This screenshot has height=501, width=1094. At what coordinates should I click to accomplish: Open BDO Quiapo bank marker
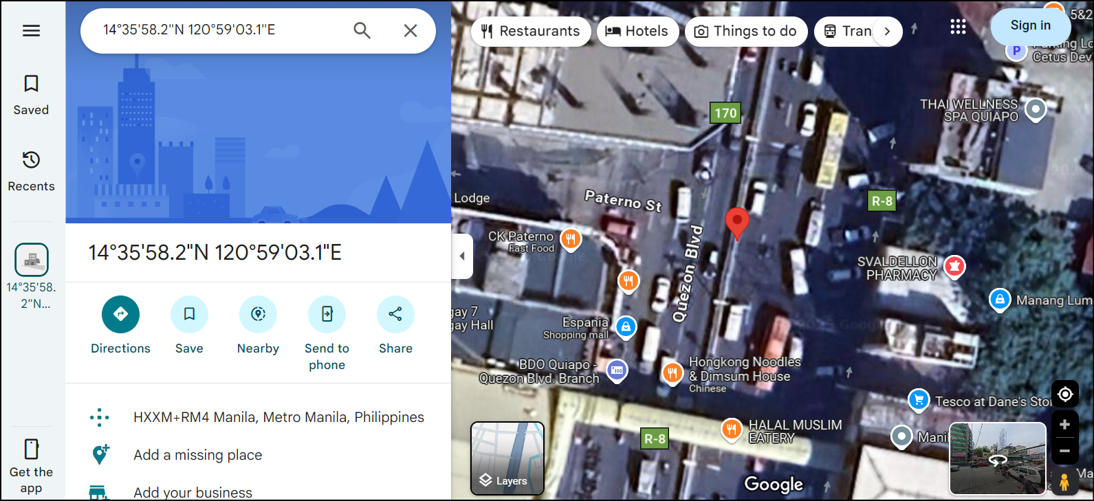[x=617, y=370]
